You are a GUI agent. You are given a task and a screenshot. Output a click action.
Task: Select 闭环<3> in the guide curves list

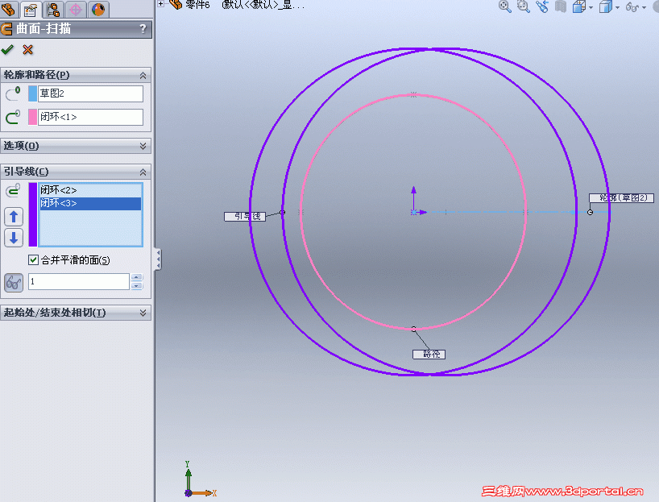(x=90, y=204)
